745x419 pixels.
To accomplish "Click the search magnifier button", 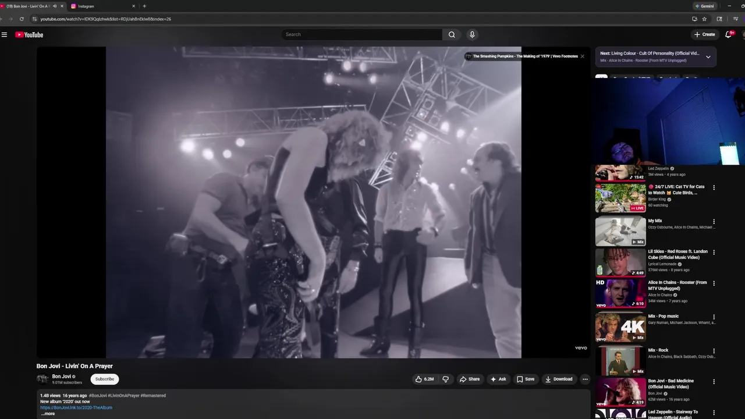I will point(452,34).
